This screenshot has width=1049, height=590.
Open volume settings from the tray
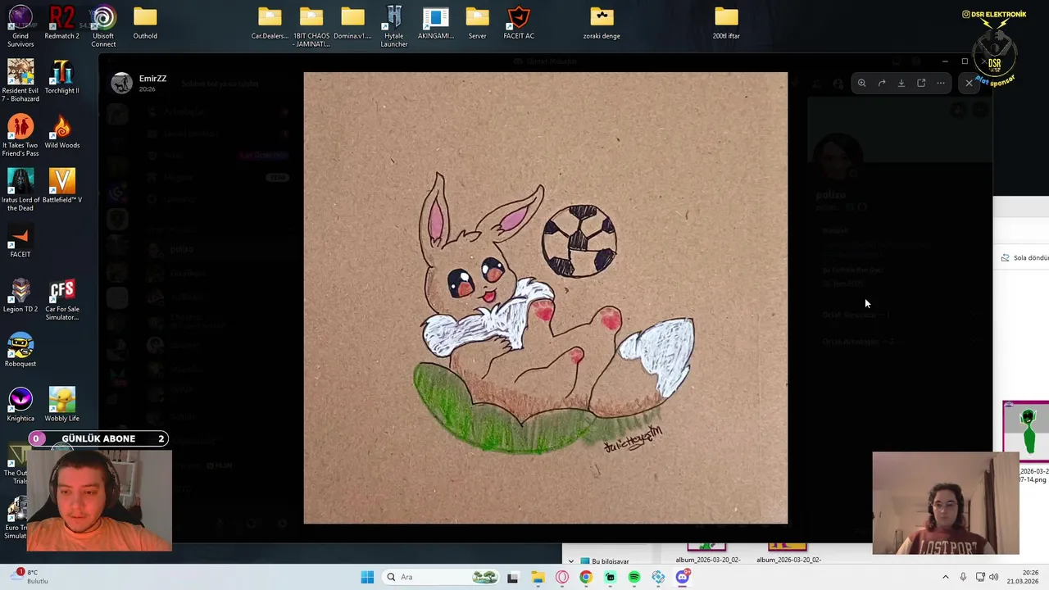[993, 577]
